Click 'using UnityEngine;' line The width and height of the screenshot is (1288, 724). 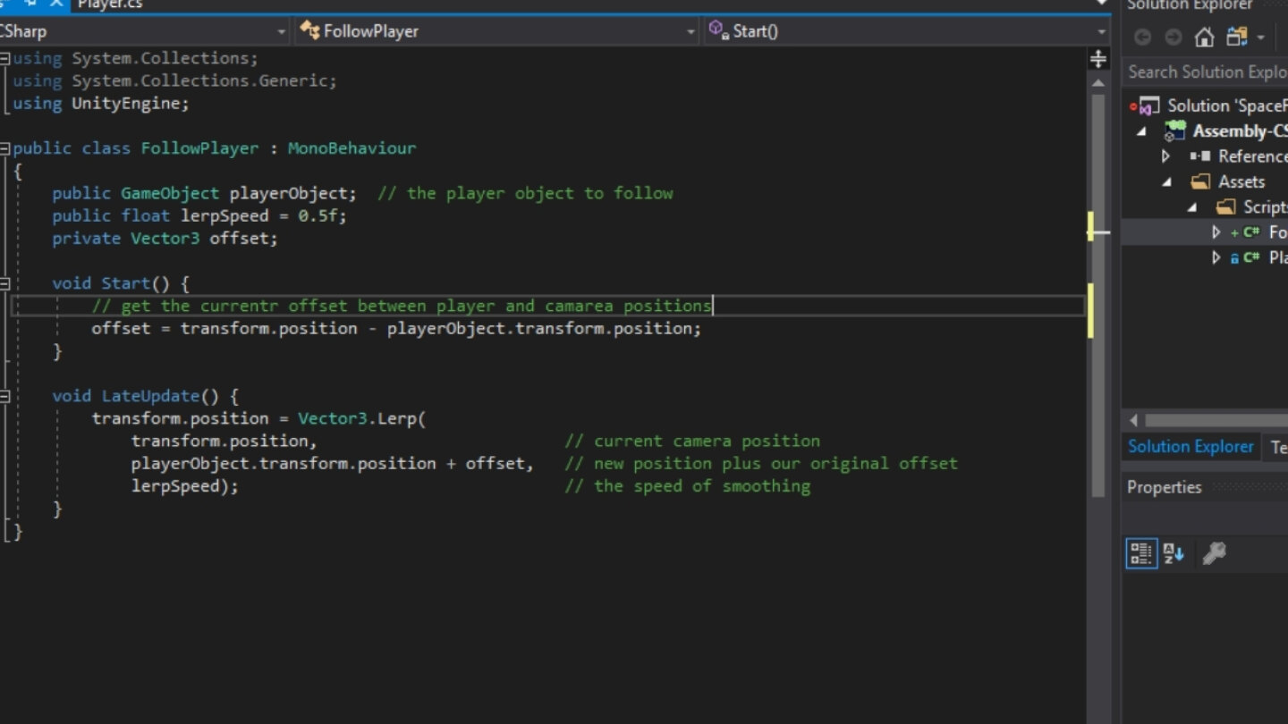point(101,103)
